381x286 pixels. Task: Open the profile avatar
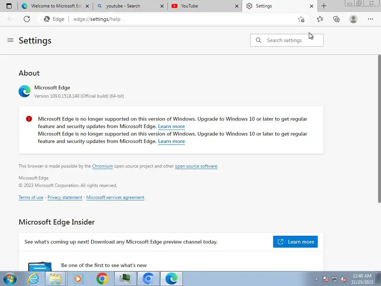(353, 19)
